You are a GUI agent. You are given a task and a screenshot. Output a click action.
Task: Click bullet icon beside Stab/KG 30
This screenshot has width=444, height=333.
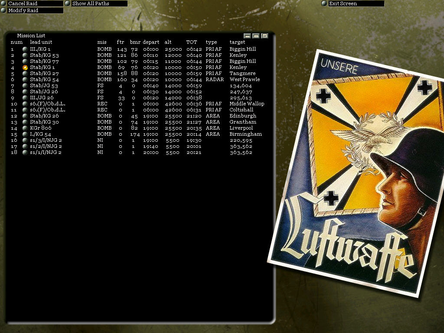click(x=25, y=122)
